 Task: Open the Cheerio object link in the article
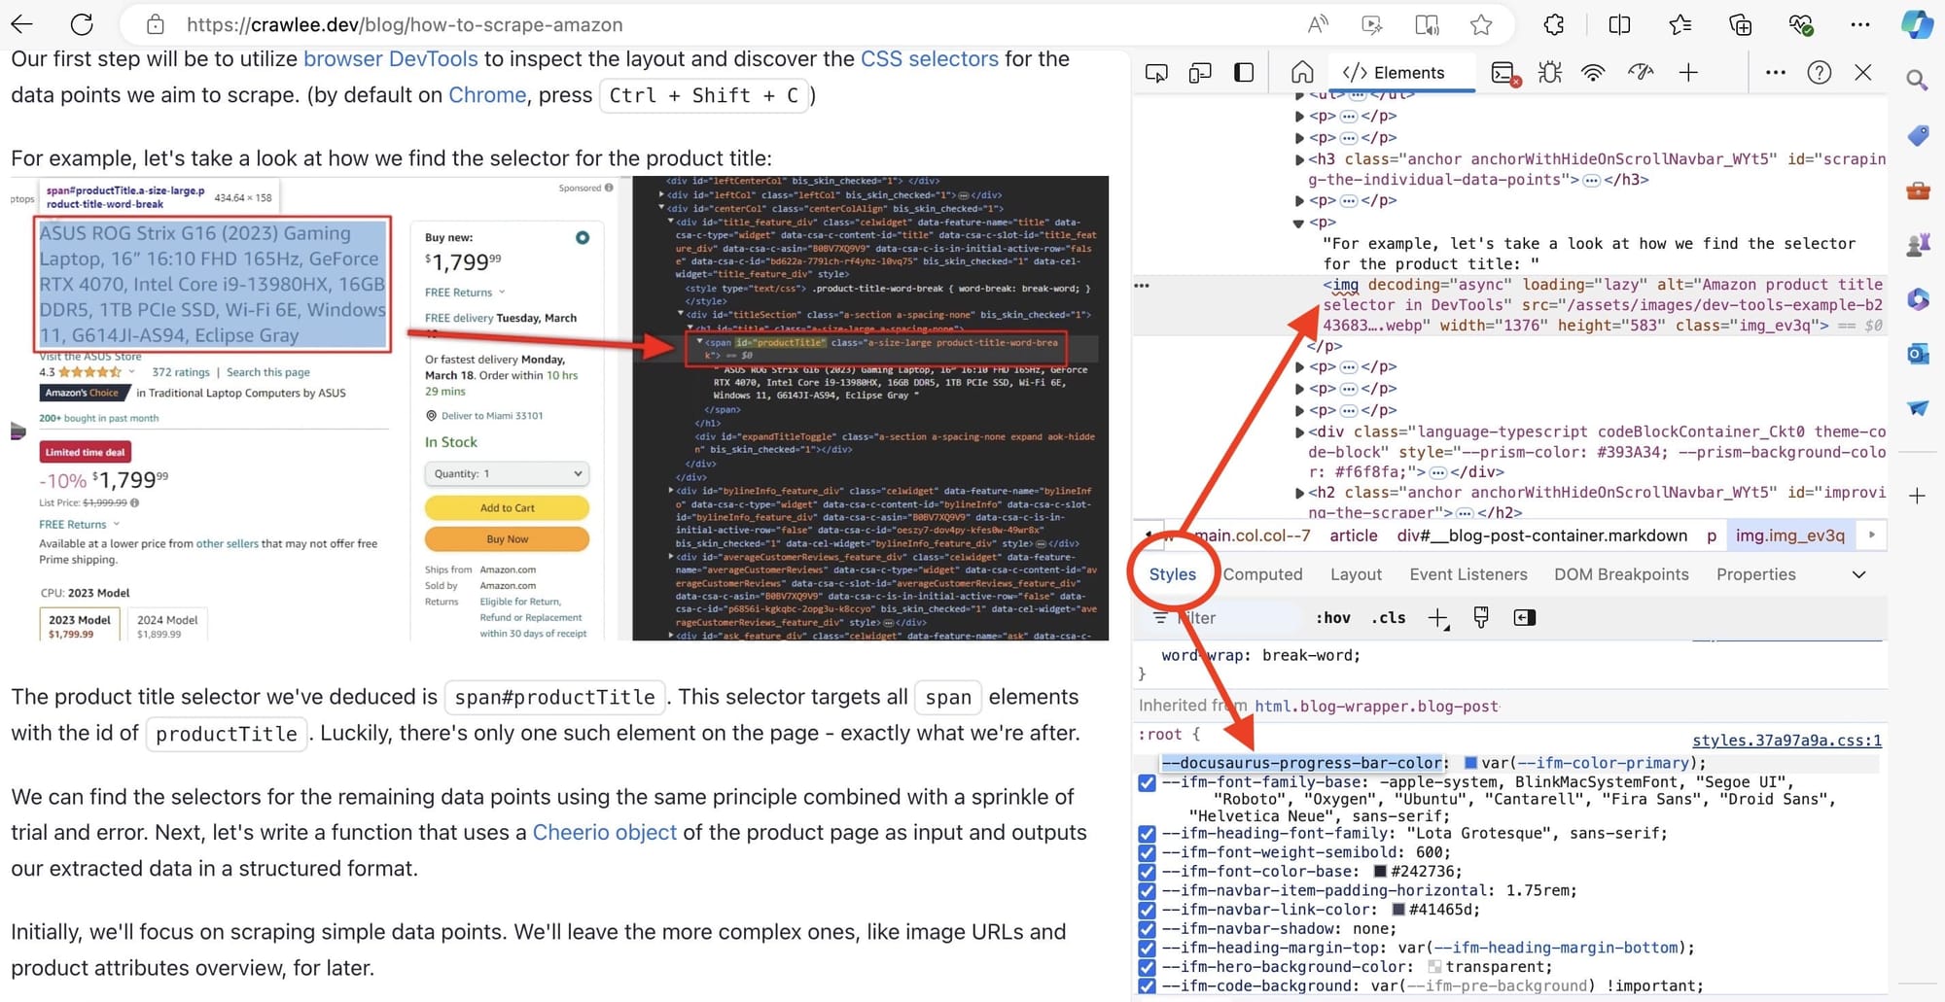604,833
